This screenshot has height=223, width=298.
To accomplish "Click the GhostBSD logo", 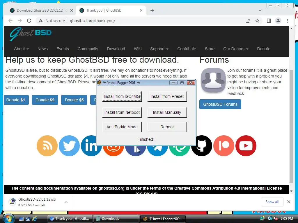I will point(31,34).
